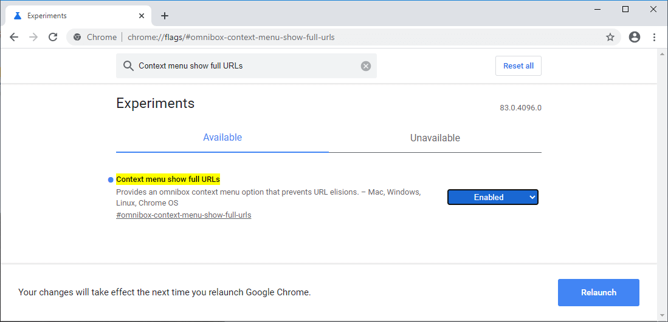Clear the flags search with X icon
The width and height of the screenshot is (668, 322).
click(366, 66)
